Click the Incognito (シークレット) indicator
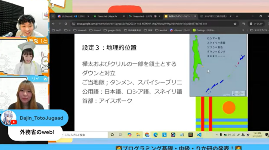The height and width of the screenshot is (150, 269). click(x=256, y=24)
